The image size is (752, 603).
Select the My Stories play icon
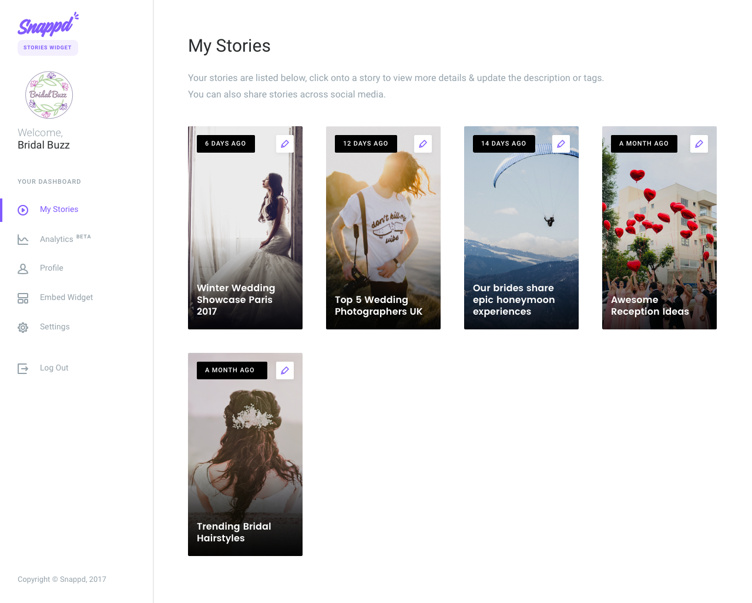22,210
